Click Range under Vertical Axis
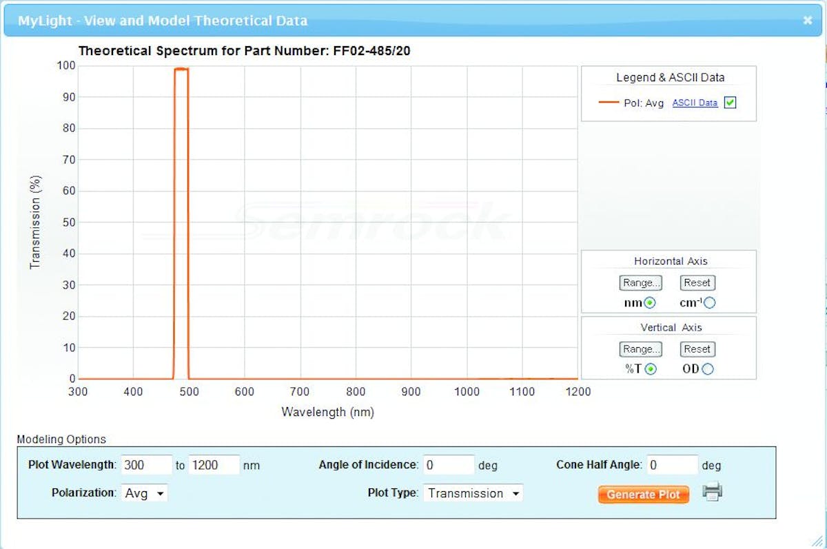This screenshot has width=827, height=549. point(640,349)
